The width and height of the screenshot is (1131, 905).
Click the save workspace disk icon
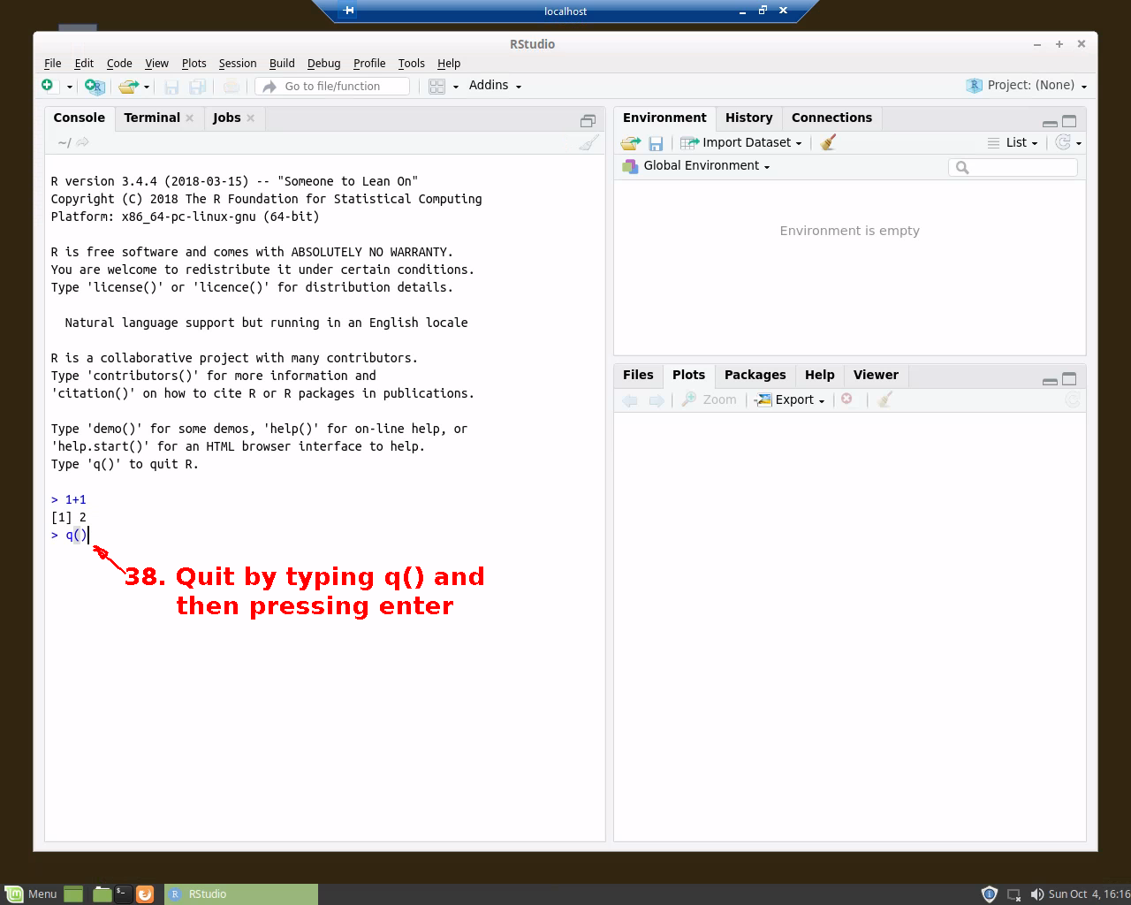click(x=656, y=143)
